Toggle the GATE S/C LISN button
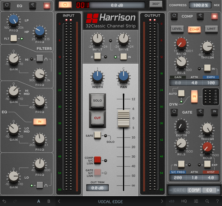Viewport: 222px width, 206px height. pos(97,172)
